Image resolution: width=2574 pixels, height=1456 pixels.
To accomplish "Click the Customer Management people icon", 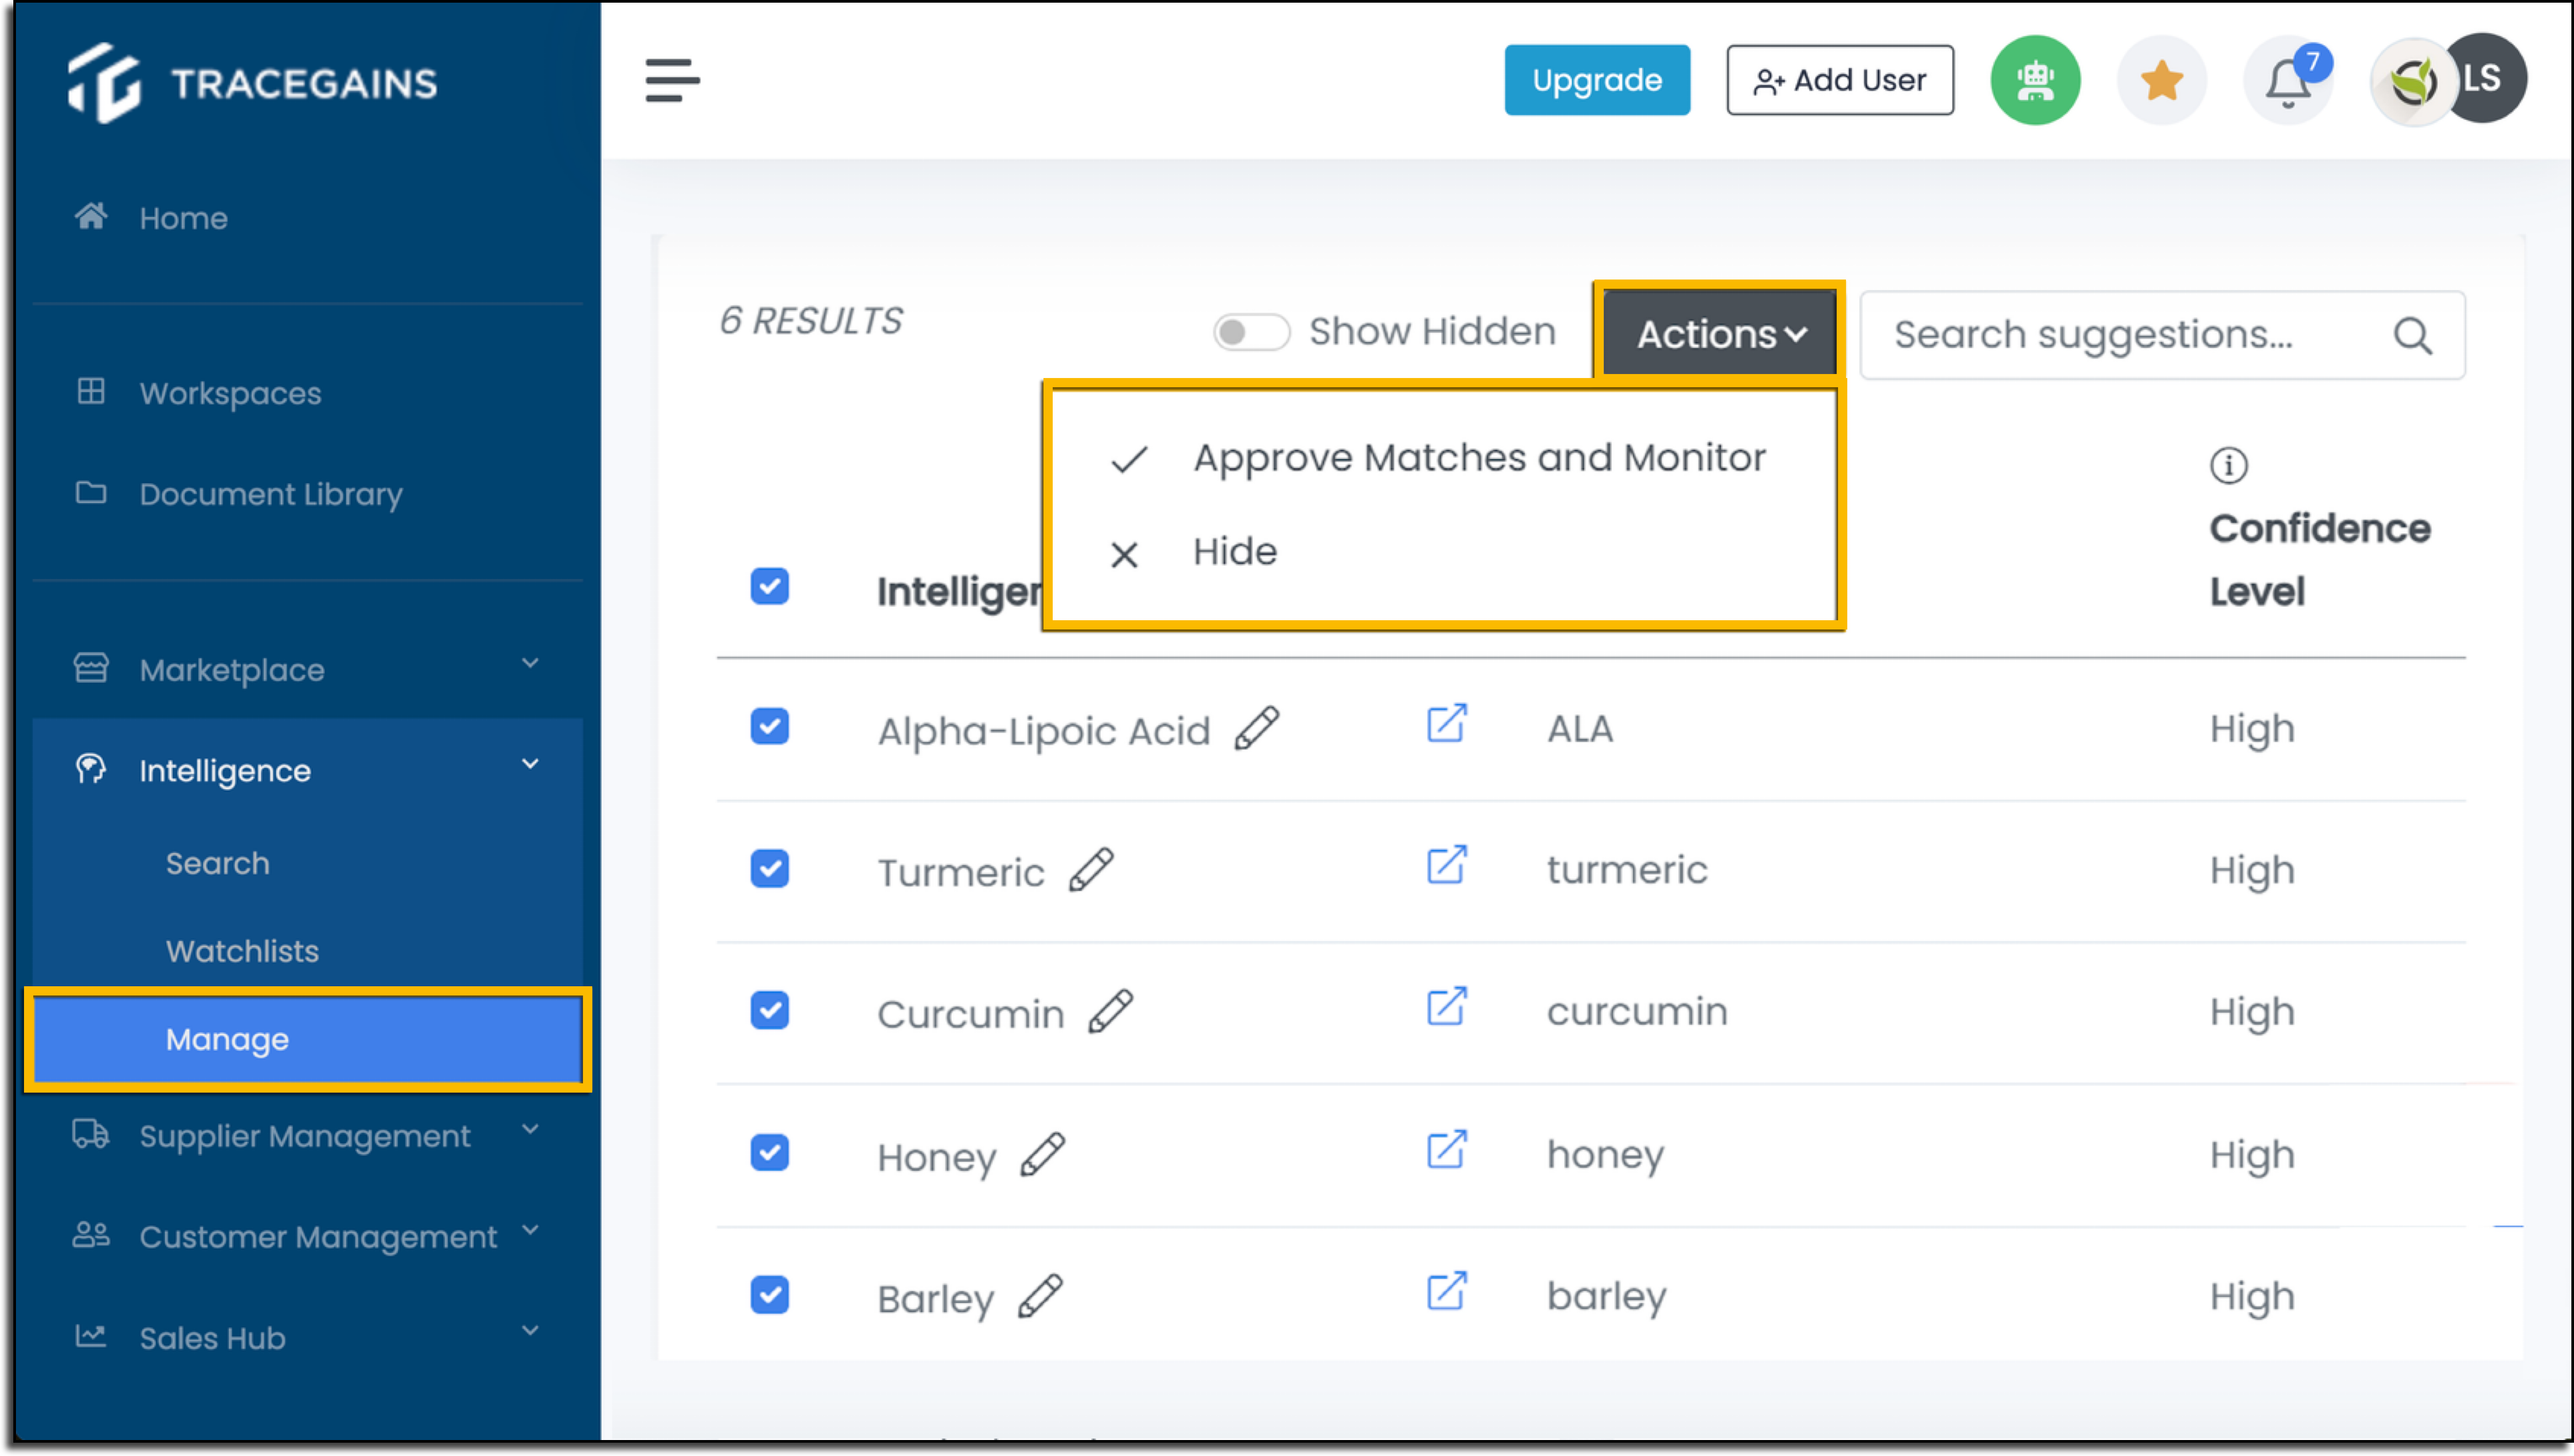I will pyautogui.click(x=91, y=1235).
